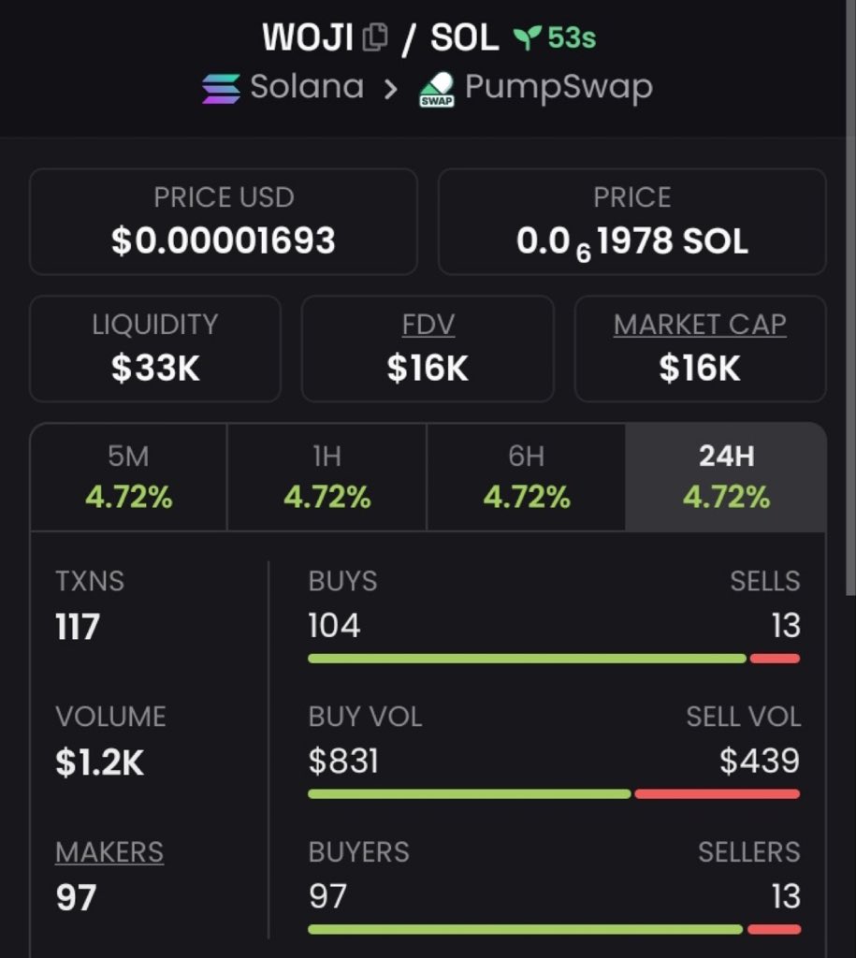The height and width of the screenshot is (958, 856).
Task: Click the buy volume ratio bar
Action: click(553, 794)
